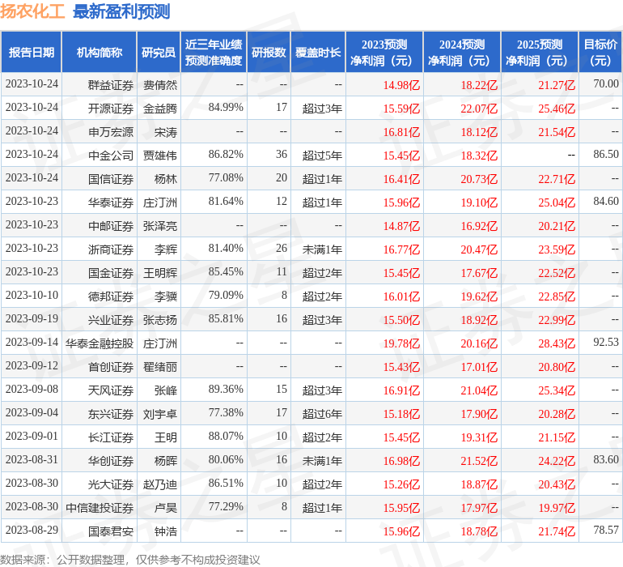Click analyst name 张泽亮

tap(159, 226)
